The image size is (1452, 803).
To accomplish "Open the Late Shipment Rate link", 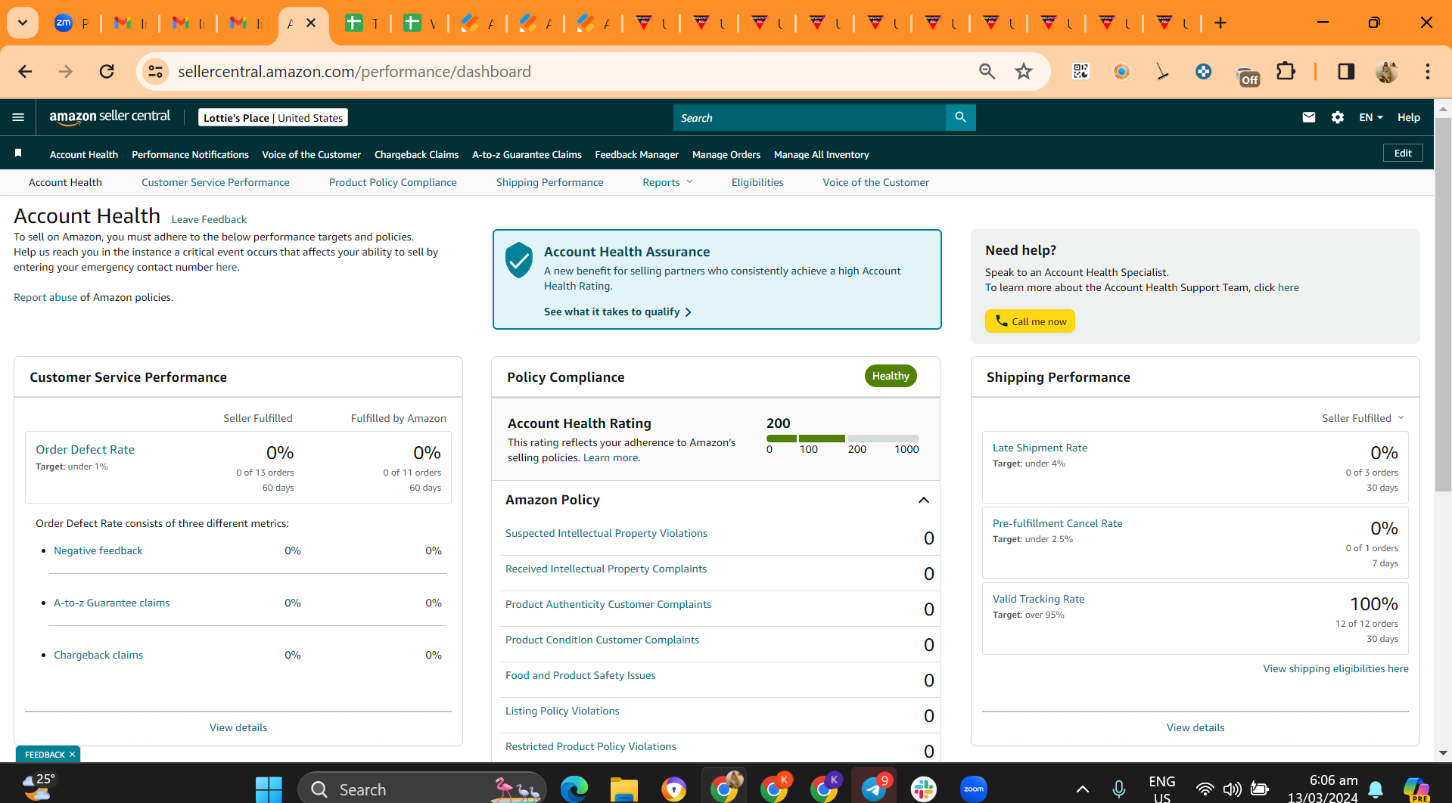I will coord(1040,448).
